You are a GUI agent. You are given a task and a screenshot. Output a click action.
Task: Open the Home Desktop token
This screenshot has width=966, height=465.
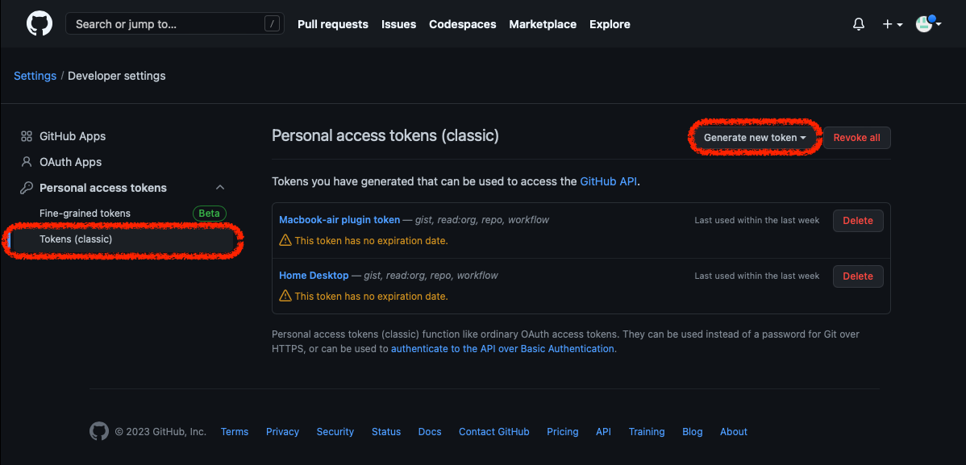pyautogui.click(x=314, y=276)
